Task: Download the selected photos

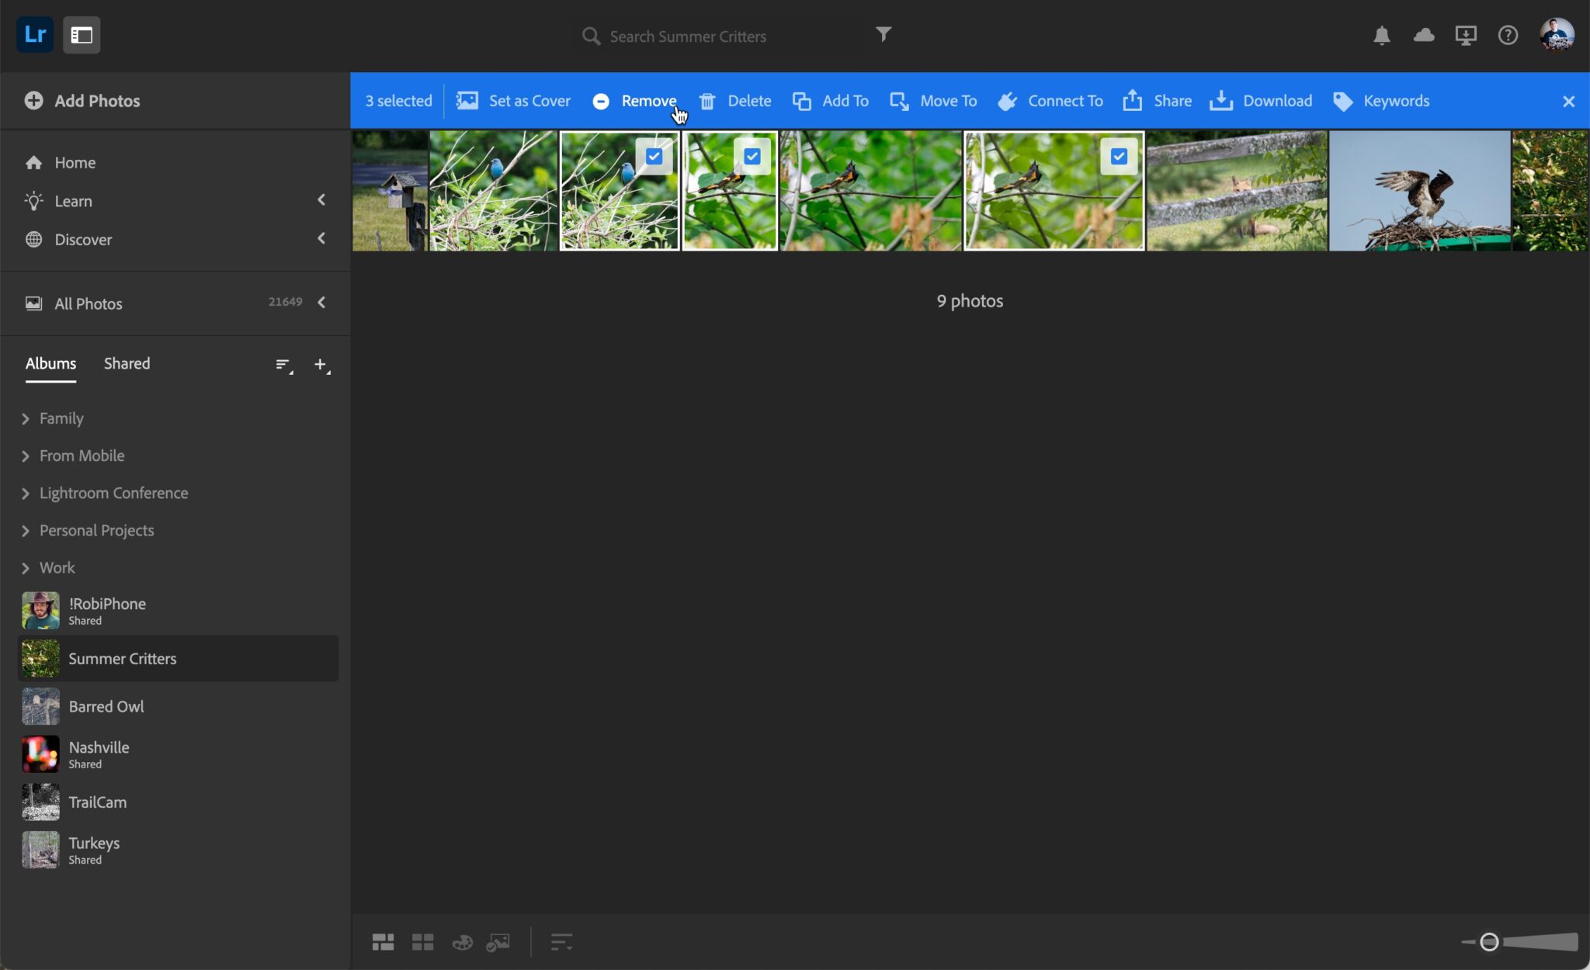Action: (1261, 101)
